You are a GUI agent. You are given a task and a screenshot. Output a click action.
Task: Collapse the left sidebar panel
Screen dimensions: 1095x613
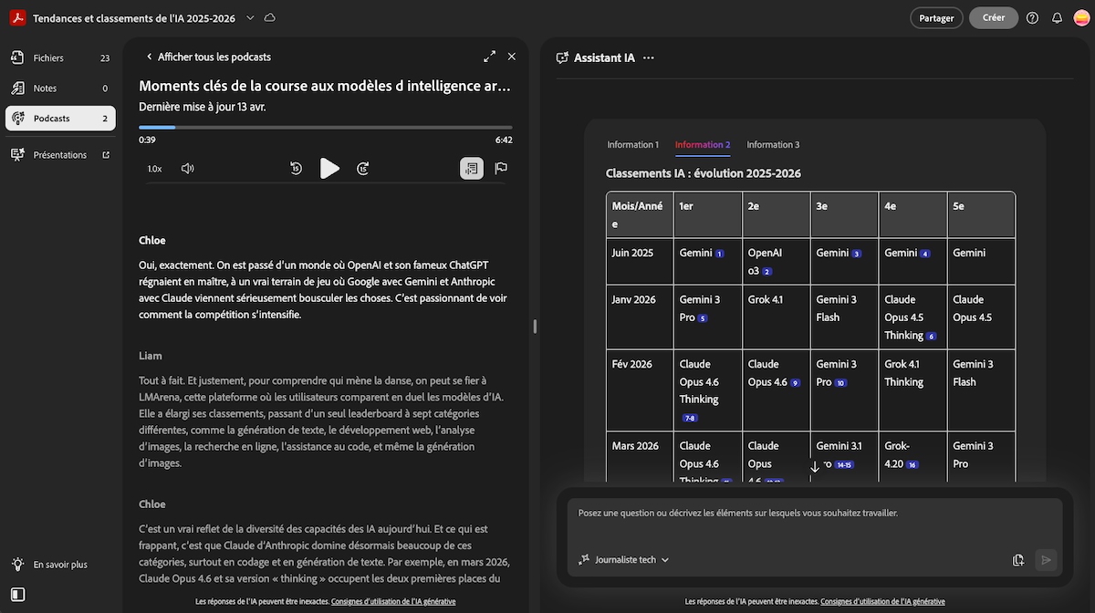pos(18,595)
